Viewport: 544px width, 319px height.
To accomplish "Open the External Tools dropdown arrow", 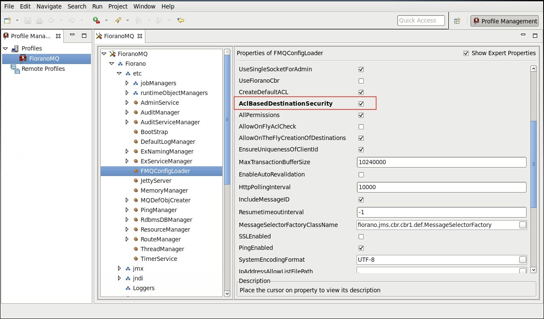I will (127, 20).
